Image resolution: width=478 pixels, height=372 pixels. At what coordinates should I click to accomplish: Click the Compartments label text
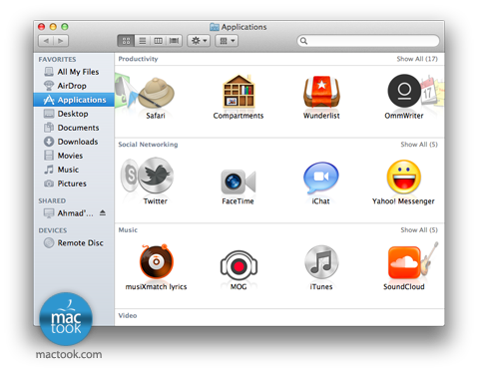(x=239, y=116)
